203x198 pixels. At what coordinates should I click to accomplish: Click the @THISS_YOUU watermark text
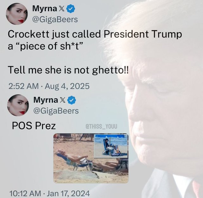point(101,126)
